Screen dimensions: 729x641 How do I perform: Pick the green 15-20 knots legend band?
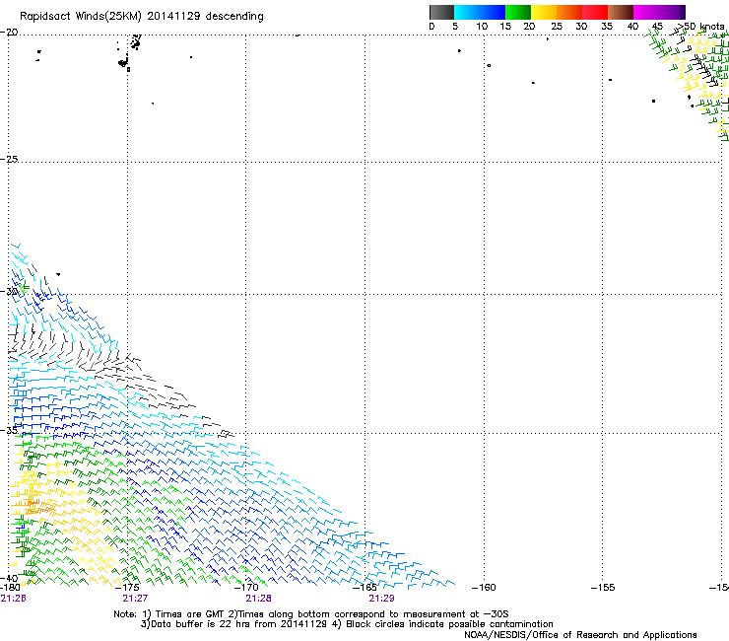tap(518, 12)
